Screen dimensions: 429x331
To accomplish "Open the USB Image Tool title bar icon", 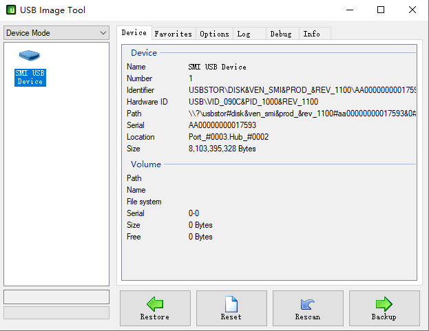I will click(10, 10).
